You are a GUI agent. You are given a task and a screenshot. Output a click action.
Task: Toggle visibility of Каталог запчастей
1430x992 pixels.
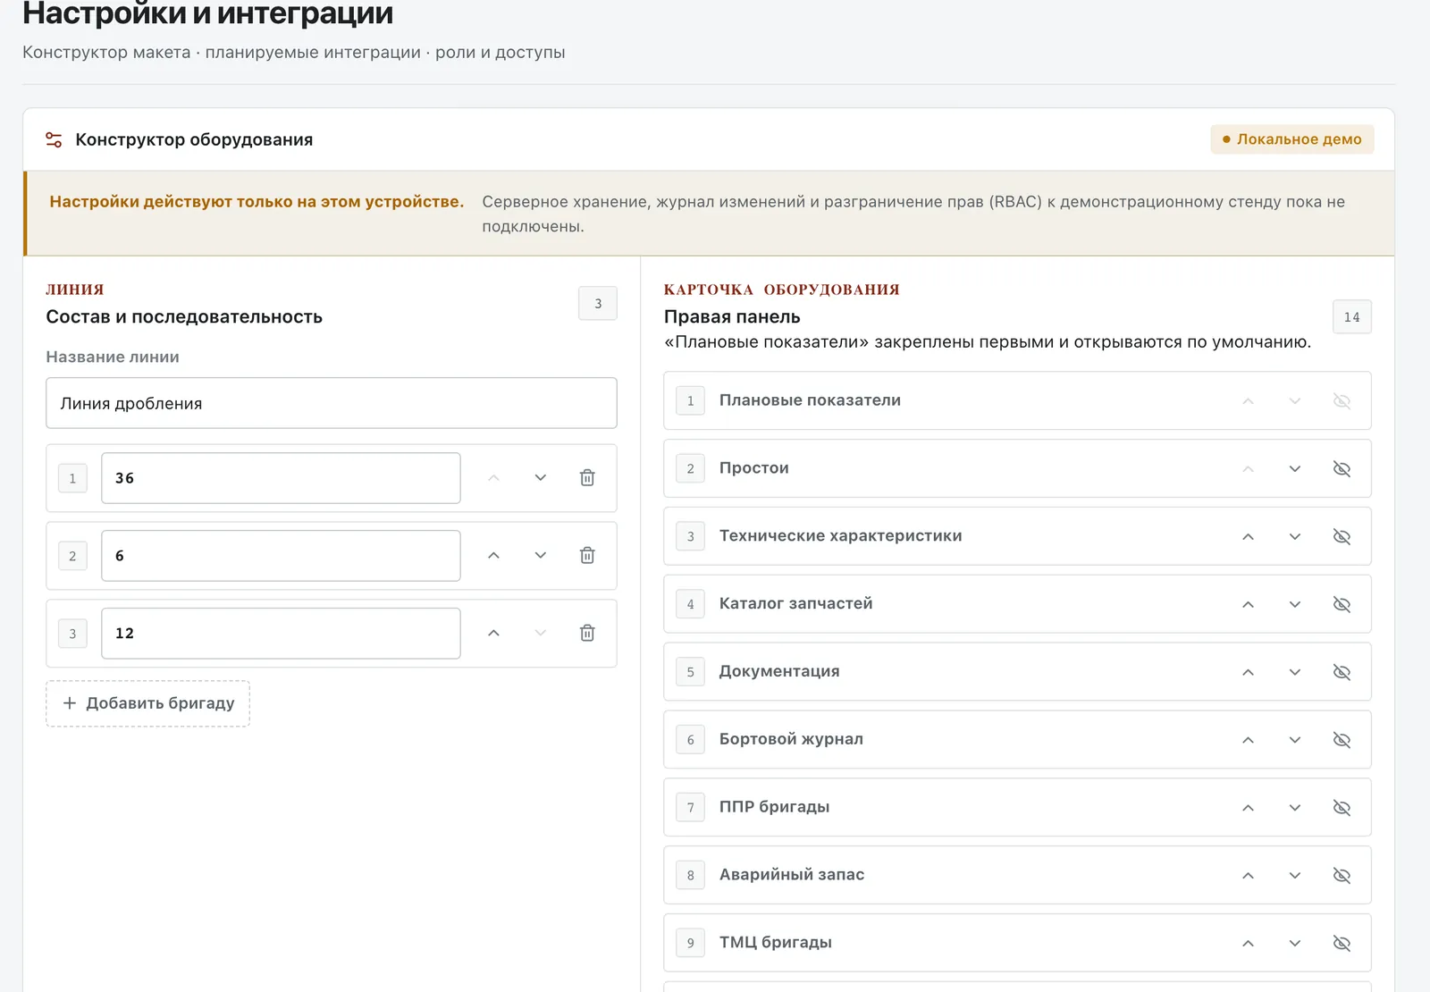1342,605
